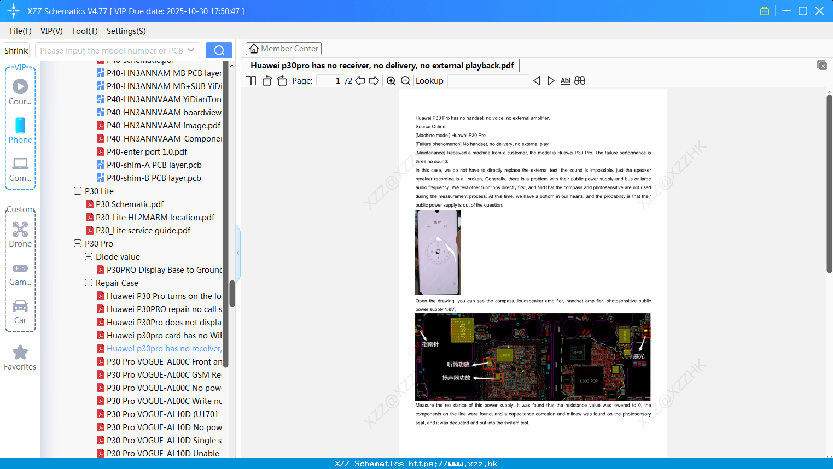Click the XZZ app logo
833x469 pixels.
coord(13,11)
